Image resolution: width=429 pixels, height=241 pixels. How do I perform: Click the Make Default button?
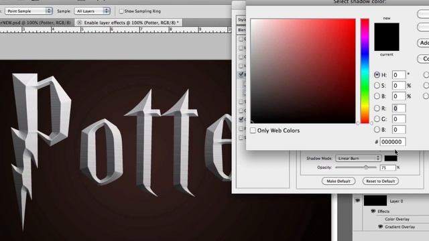[339, 181]
